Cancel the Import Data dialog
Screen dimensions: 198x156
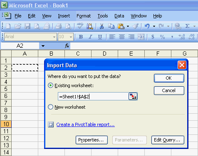pos(169,90)
